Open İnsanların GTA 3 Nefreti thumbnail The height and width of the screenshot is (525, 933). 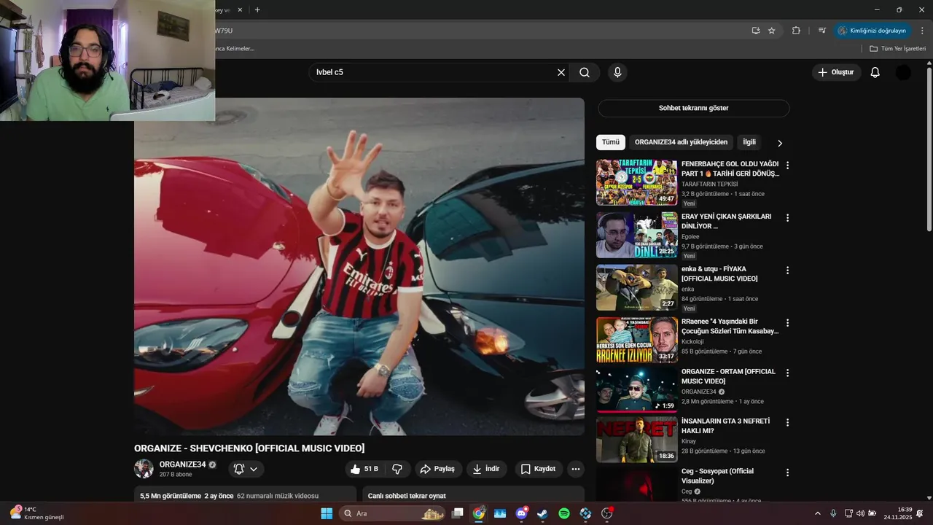pyautogui.click(x=637, y=440)
